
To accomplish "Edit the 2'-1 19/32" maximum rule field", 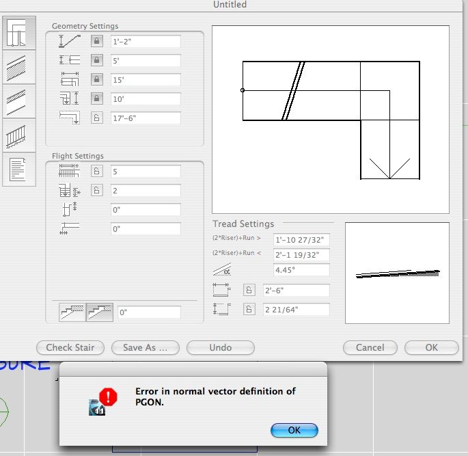I will [301, 255].
